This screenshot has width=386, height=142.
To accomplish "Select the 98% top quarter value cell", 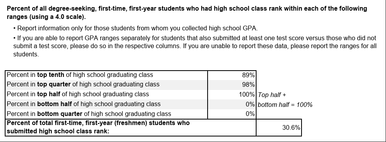I will click(232, 85).
